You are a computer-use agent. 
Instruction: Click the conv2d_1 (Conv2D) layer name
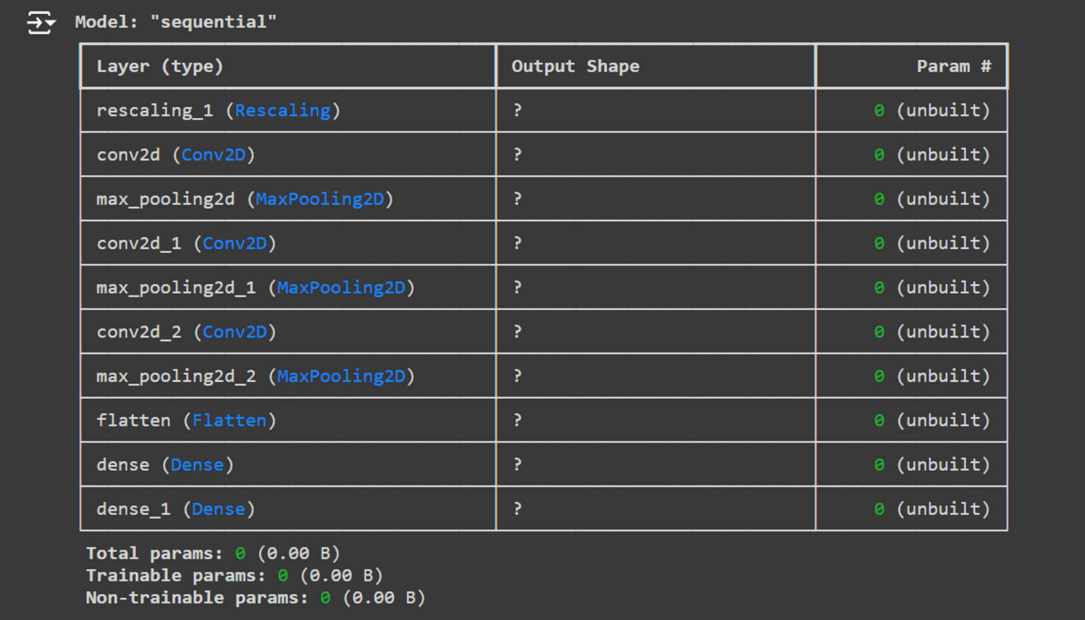click(187, 244)
